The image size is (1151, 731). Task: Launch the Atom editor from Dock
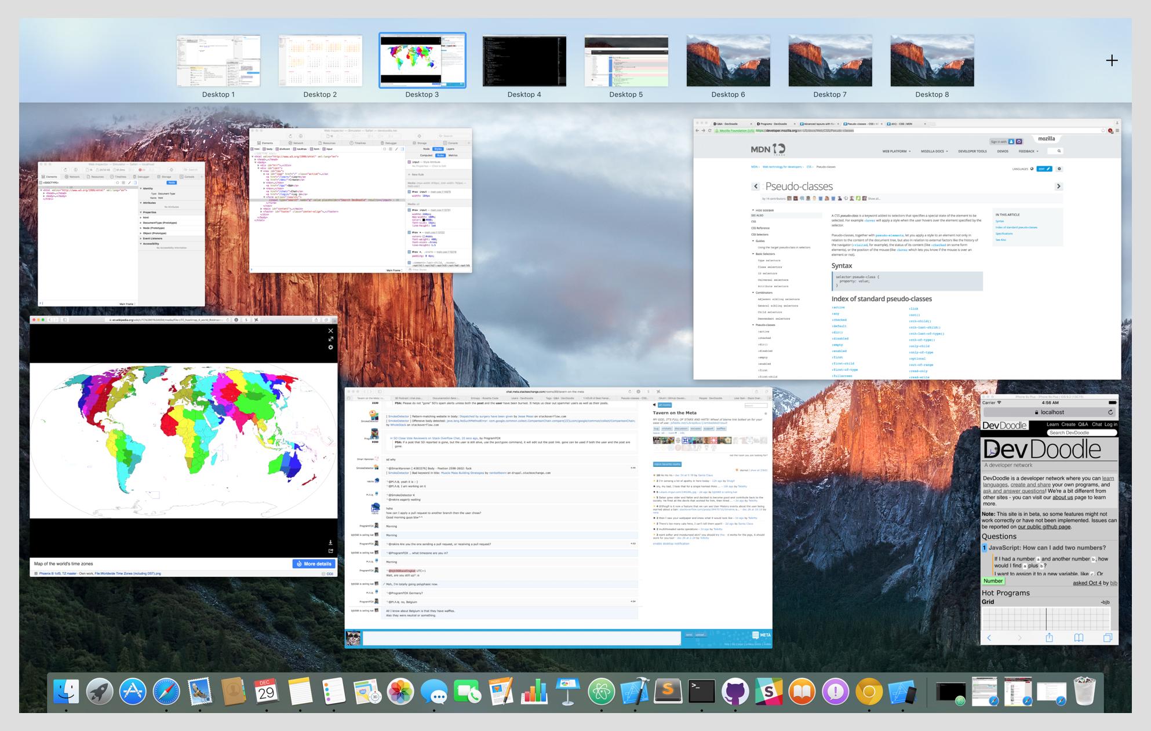tap(602, 692)
